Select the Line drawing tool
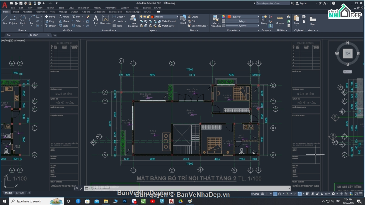This screenshot has height=205, width=365. (5, 19)
